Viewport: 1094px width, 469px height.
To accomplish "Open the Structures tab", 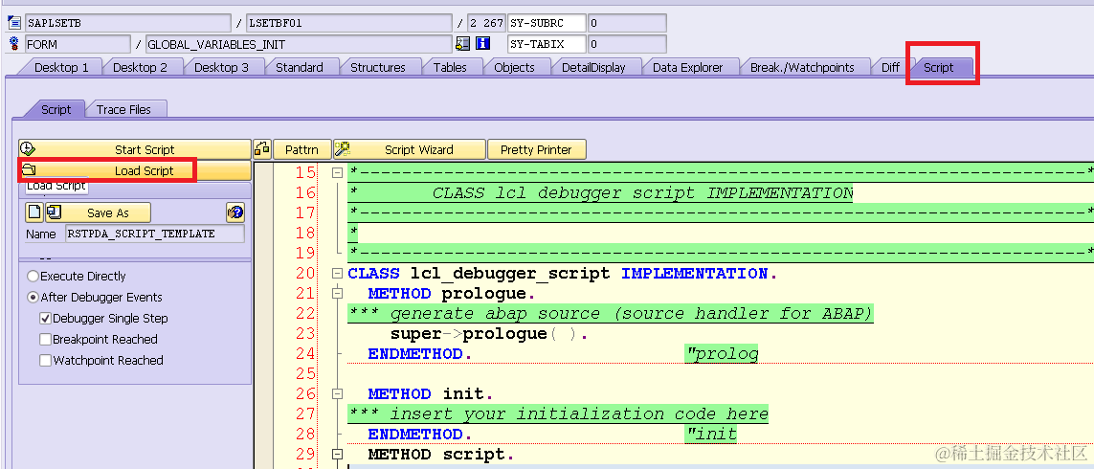I will (377, 68).
